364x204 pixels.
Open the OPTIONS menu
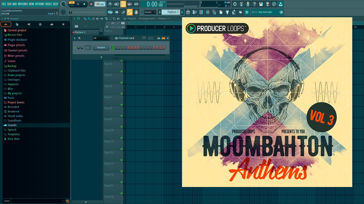click(40, 4)
